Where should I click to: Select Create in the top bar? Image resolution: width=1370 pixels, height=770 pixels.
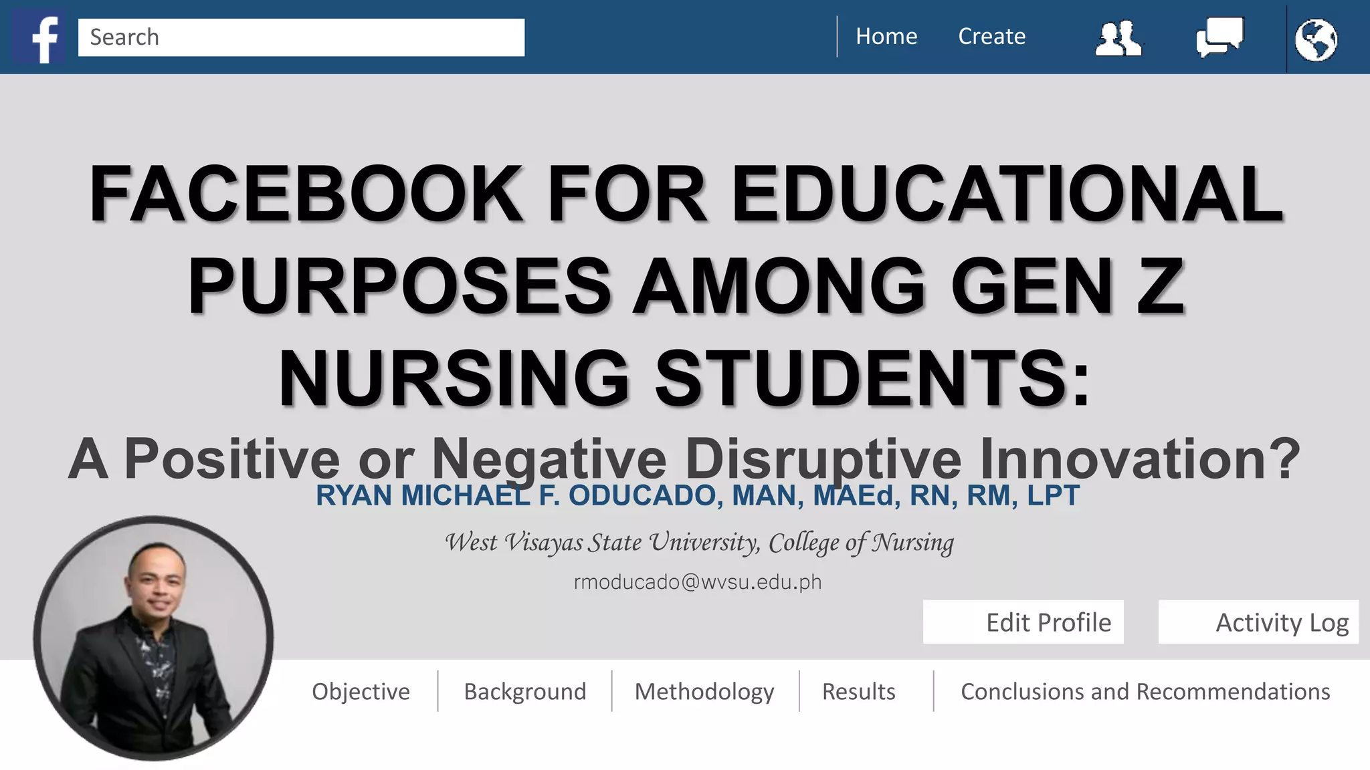pos(991,36)
